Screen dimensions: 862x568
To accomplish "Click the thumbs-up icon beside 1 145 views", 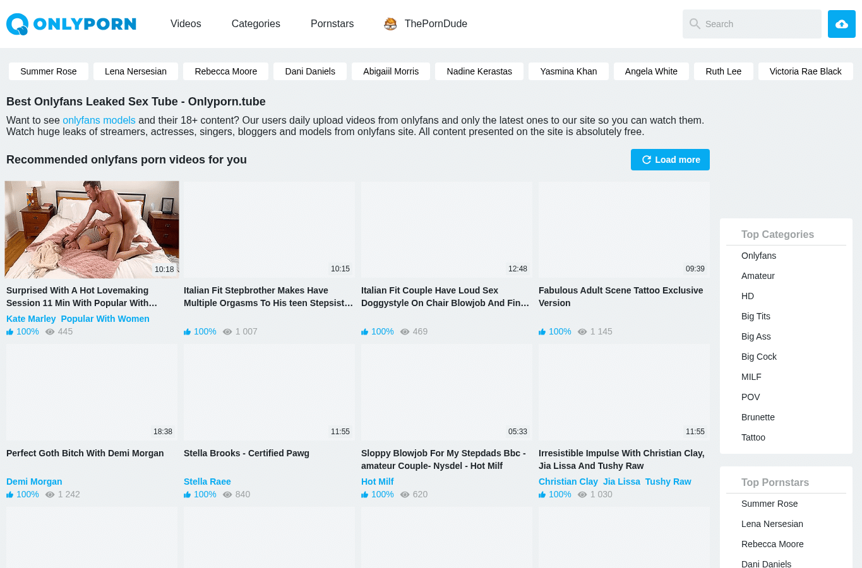I will click(542, 332).
